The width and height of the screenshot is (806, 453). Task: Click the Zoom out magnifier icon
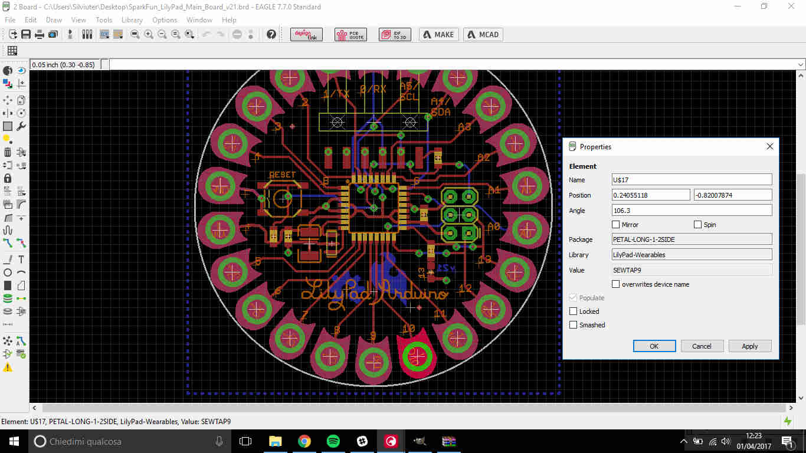162,34
